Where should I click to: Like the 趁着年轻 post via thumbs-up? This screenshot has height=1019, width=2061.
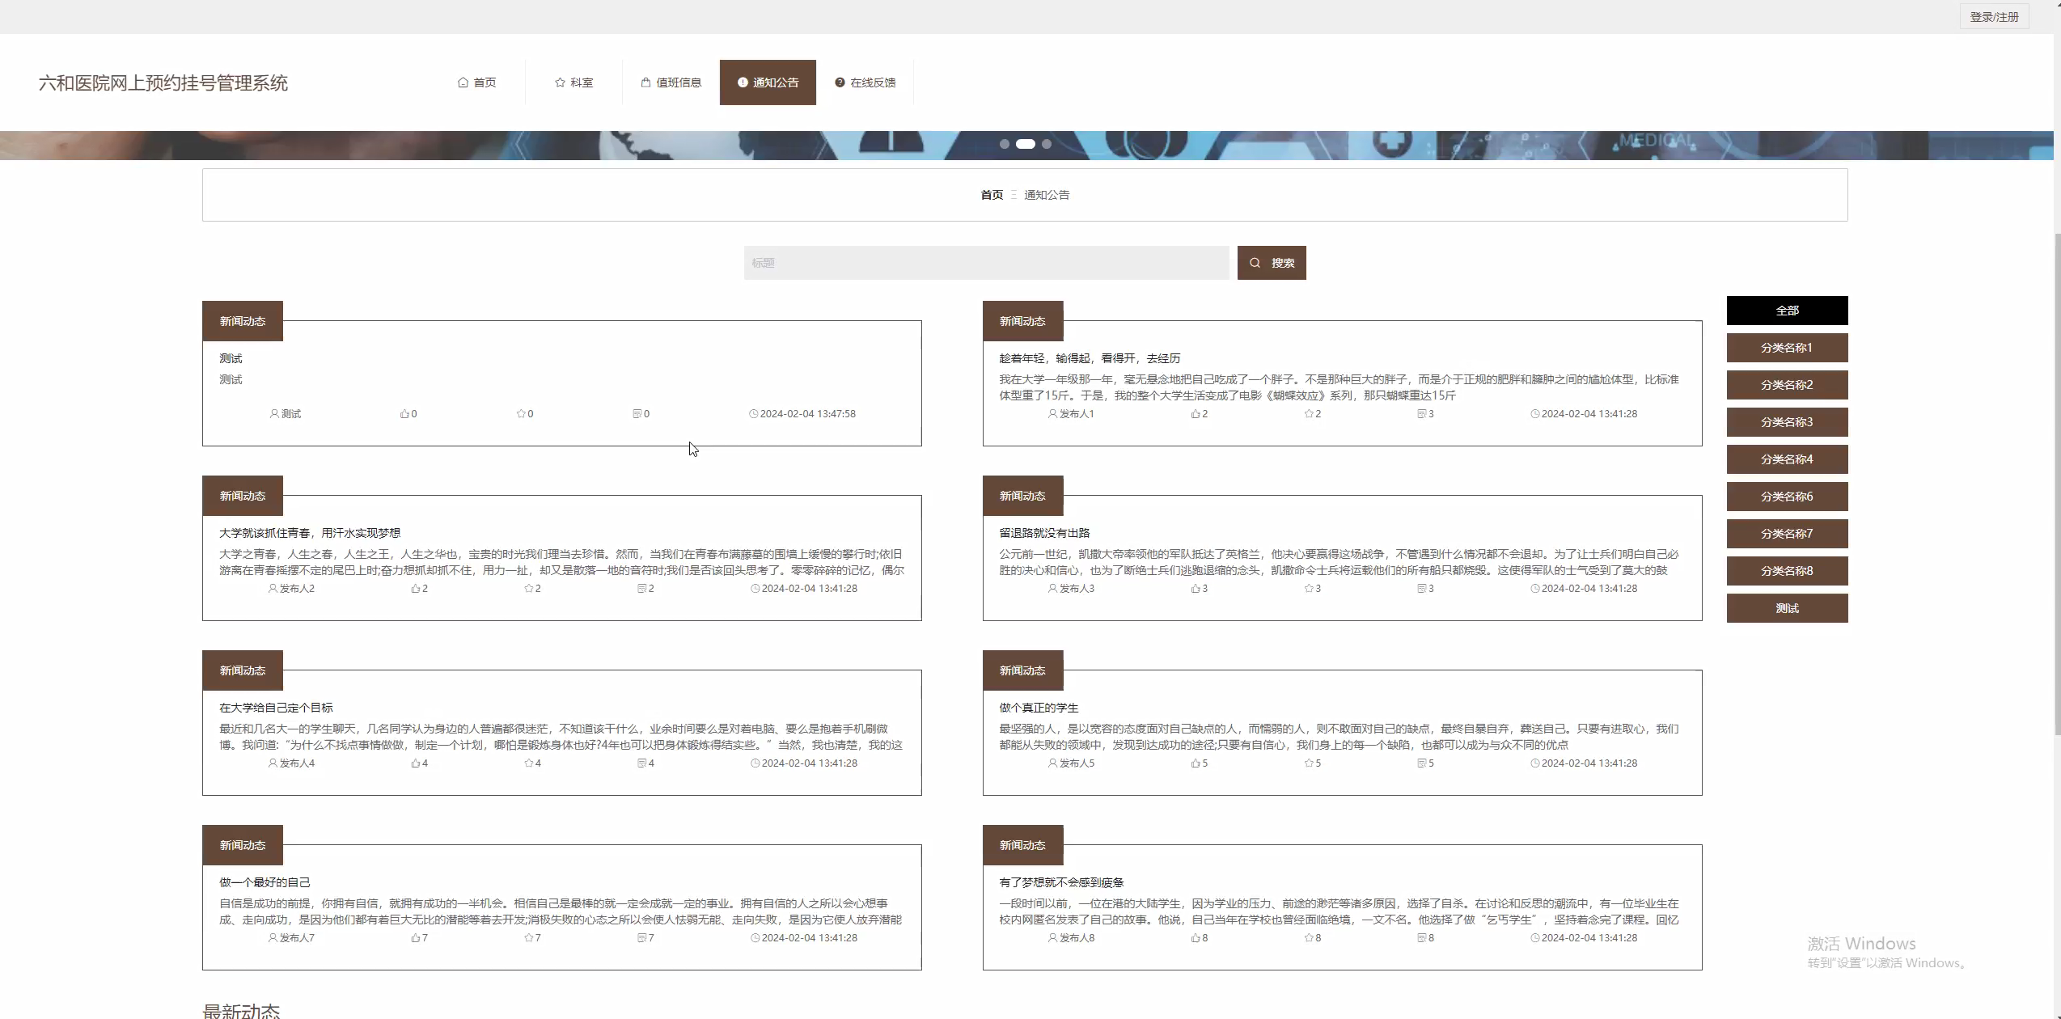coord(1196,414)
